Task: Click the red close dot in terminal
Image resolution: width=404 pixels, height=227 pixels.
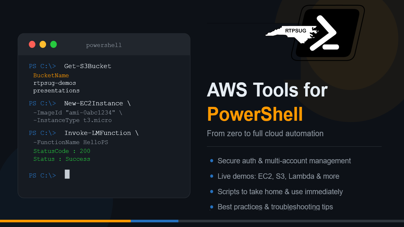Action: (x=32, y=44)
